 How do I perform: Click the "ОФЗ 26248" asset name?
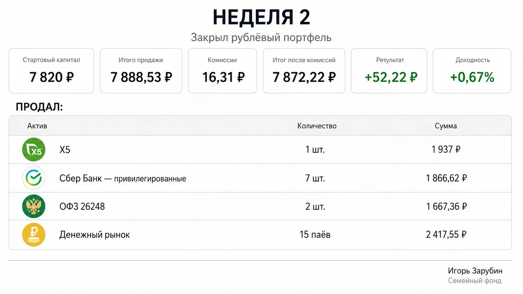[82, 207]
